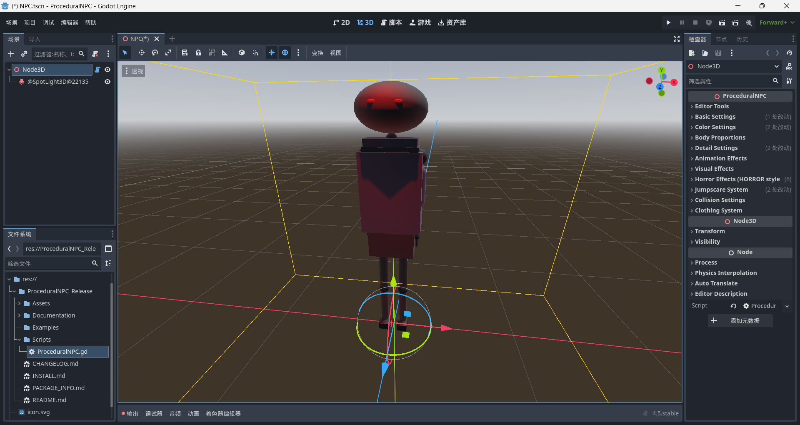Click the instantiate child scene link icon

click(24, 54)
